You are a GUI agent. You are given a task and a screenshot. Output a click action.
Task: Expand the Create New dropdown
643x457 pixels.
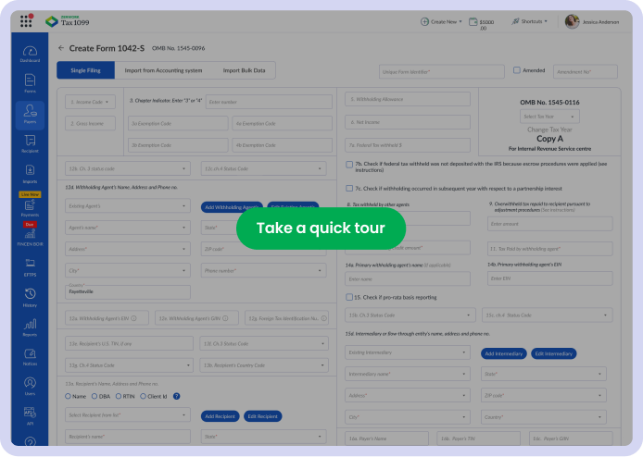(441, 20)
